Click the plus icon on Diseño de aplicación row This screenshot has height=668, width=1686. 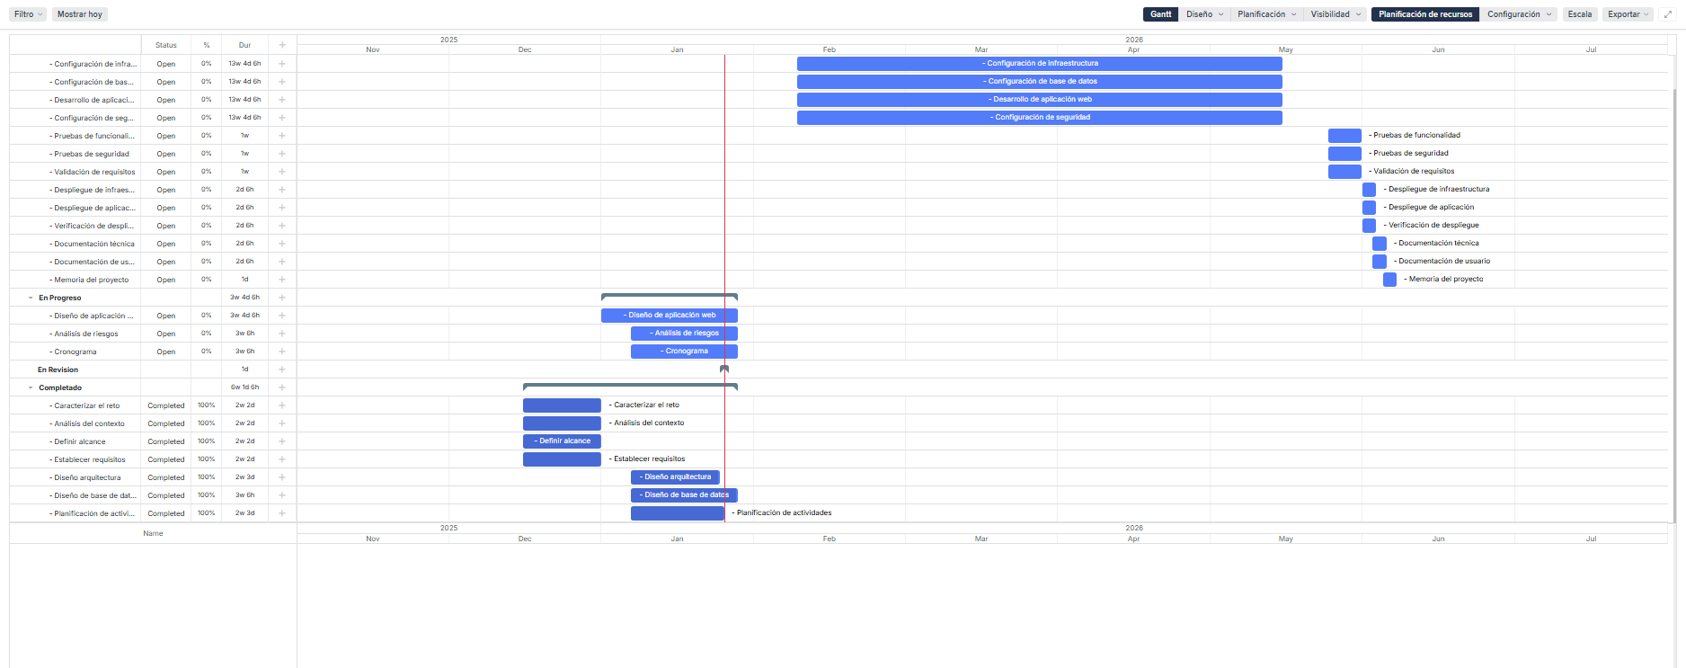[282, 316]
